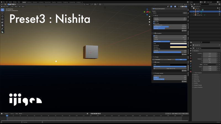Click the viewport zoom gizmo icon

pos(149,17)
